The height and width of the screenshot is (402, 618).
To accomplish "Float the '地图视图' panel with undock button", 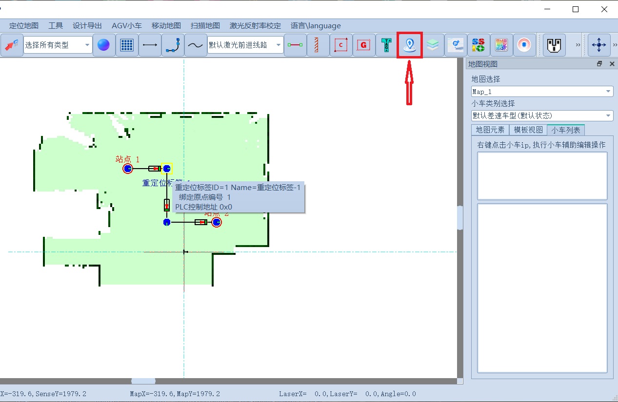I will click(x=599, y=64).
